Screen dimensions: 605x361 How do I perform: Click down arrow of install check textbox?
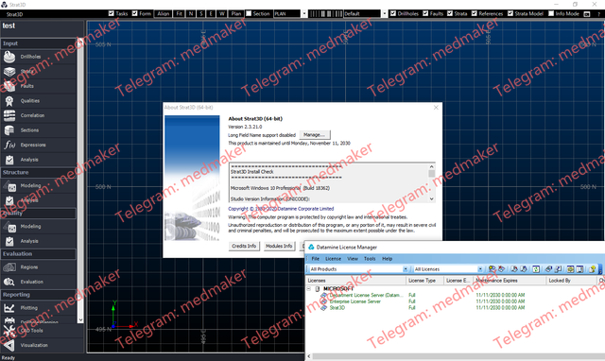point(432,199)
